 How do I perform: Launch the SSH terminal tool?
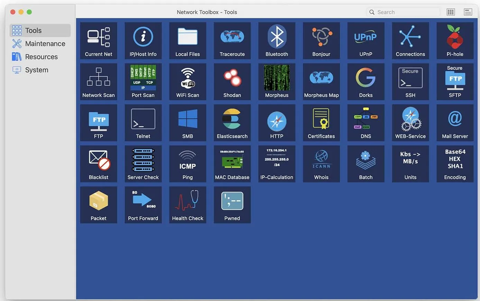410,81
